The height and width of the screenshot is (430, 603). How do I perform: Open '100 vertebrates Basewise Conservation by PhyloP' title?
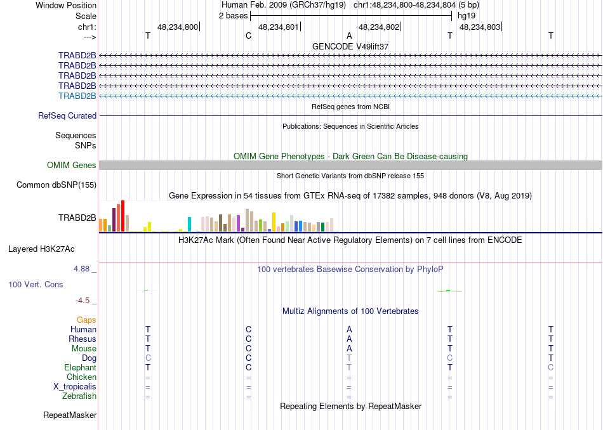click(x=350, y=270)
